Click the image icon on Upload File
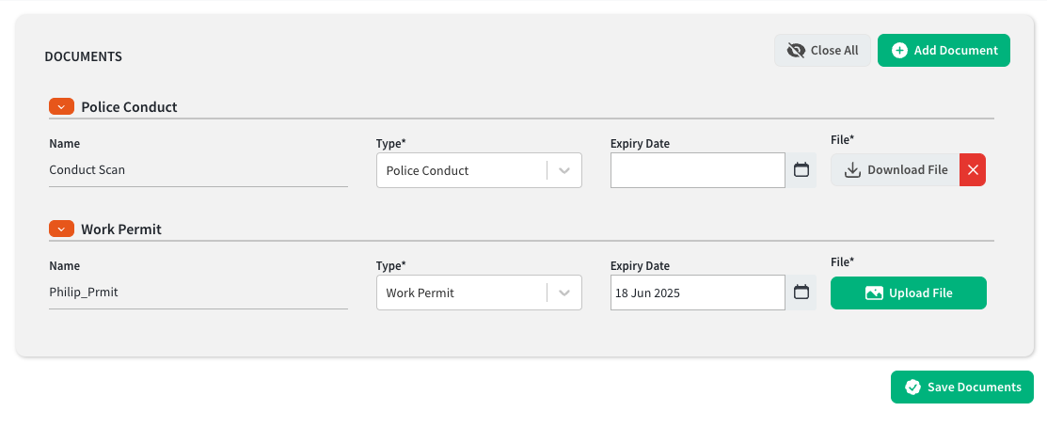Viewport: 1047px width, 443px height. click(874, 293)
